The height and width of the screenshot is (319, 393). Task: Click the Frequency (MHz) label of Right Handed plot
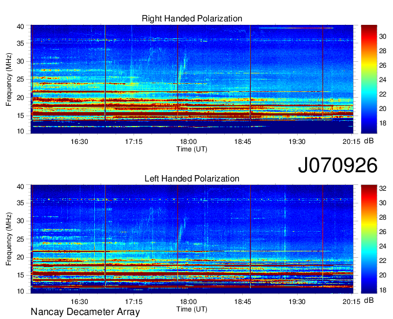[9, 79]
